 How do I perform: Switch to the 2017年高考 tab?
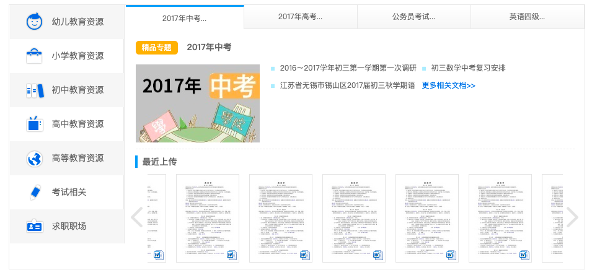pyautogui.click(x=301, y=17)
